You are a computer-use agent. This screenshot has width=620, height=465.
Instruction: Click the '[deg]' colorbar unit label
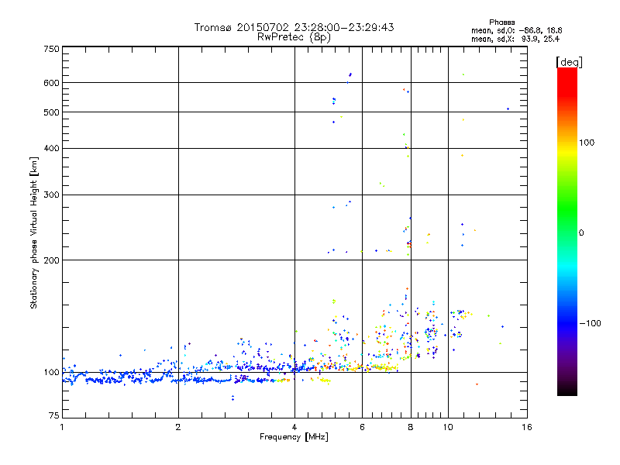coord(569,62)
